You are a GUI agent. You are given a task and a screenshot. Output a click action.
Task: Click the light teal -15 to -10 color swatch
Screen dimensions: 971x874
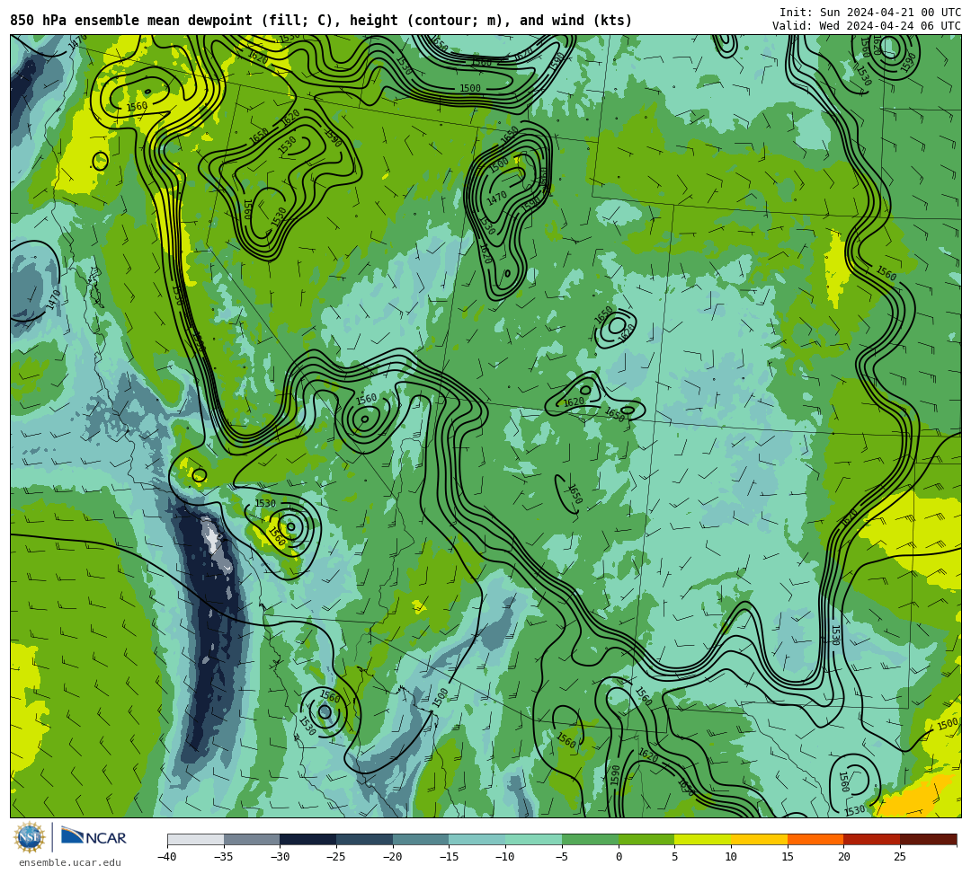coord(477,839)
